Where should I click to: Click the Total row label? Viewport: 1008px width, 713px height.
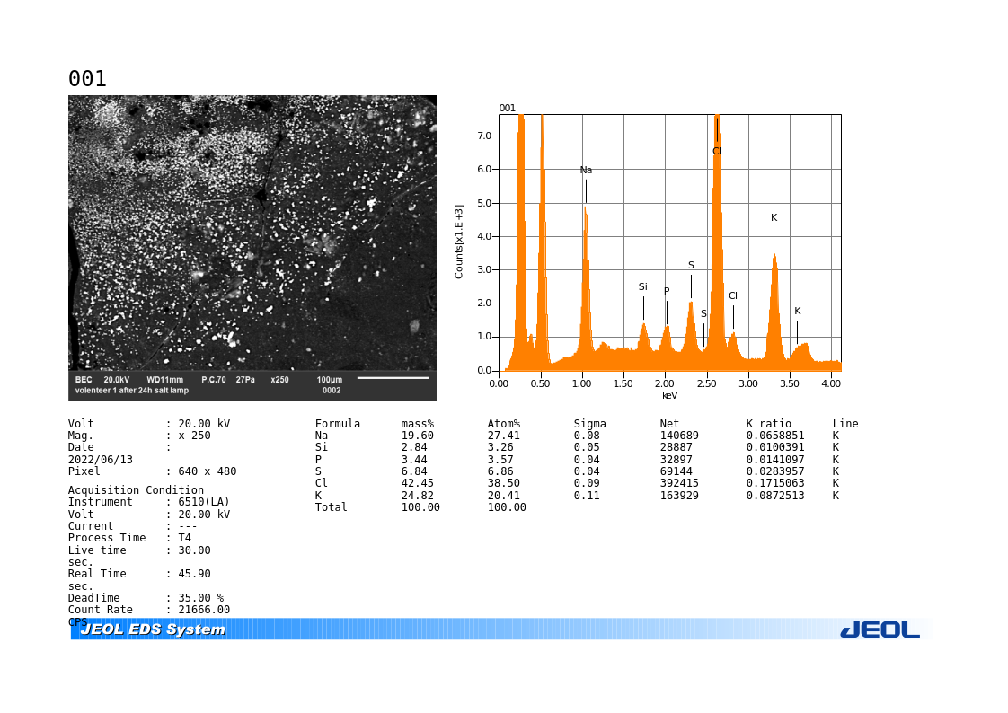pos(332,507)
